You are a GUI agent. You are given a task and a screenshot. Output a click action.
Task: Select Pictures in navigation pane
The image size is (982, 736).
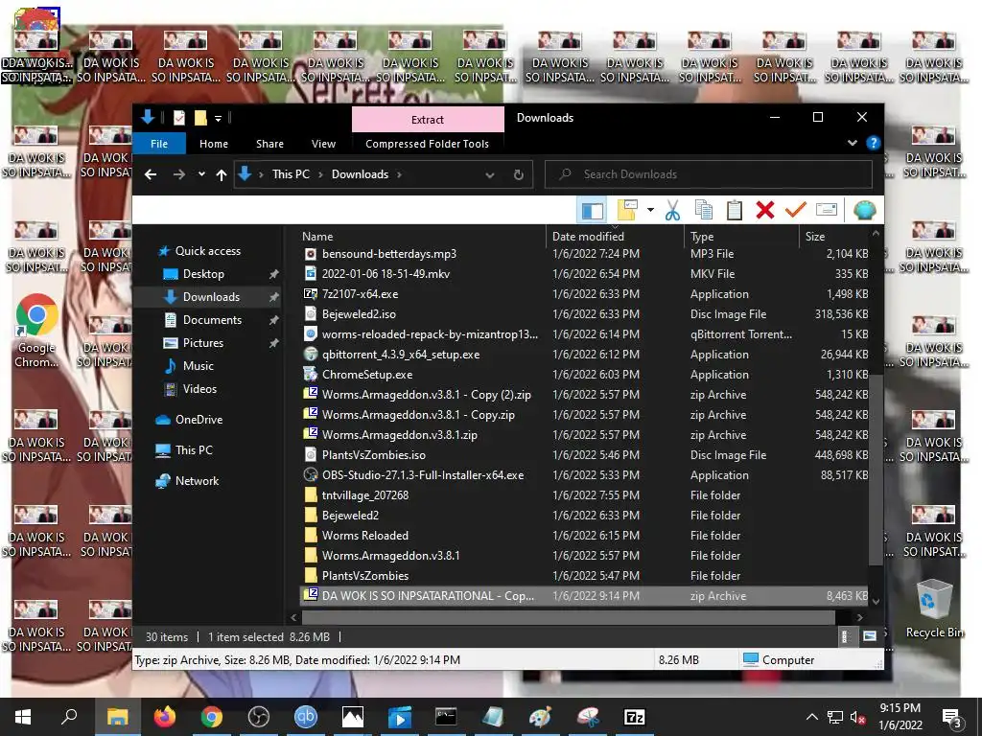pyautogui.click(x=203, y=343)
